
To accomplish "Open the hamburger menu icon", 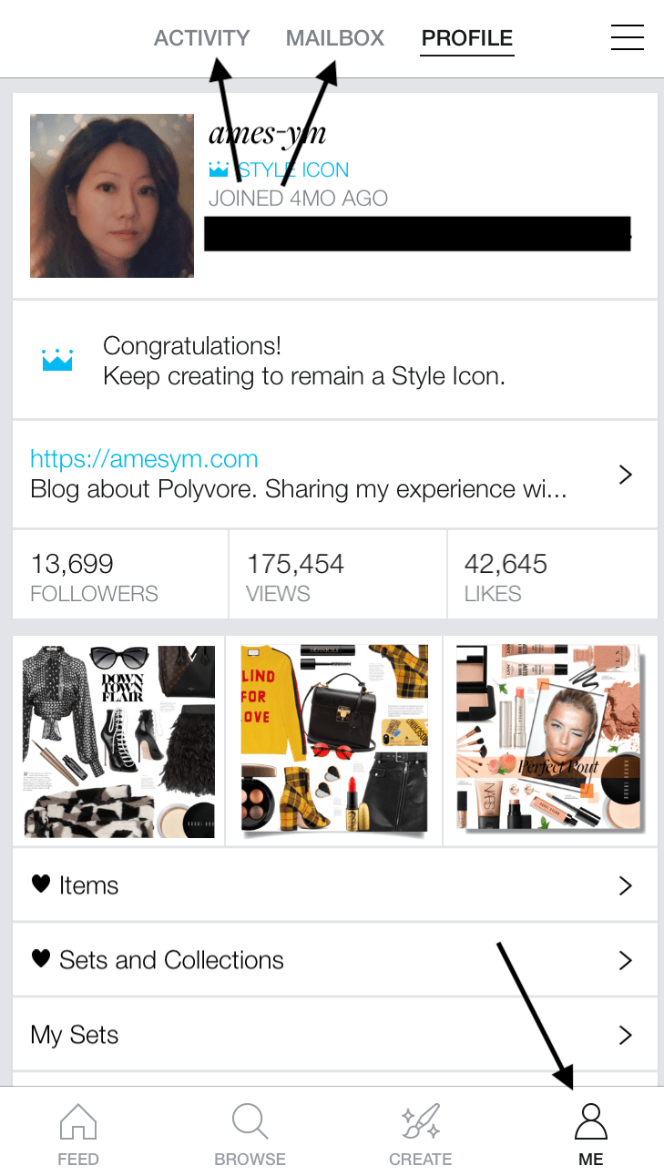I will point(627,37).
